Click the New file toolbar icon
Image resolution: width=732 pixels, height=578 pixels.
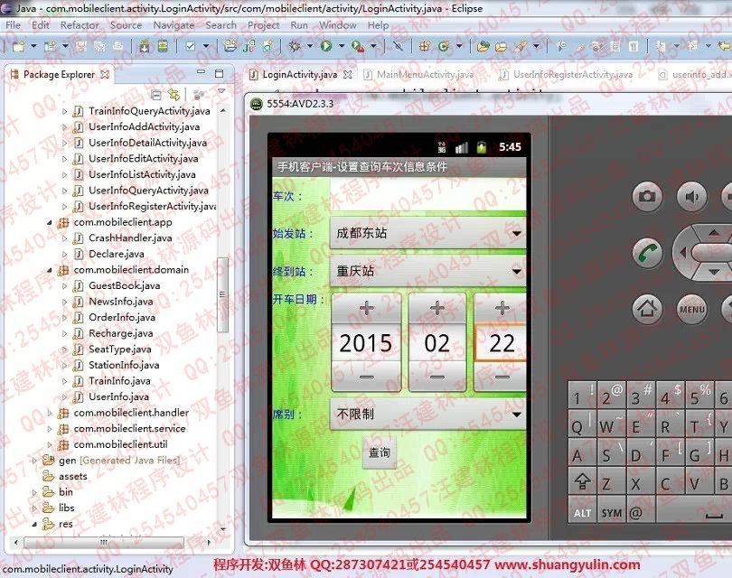19,46
